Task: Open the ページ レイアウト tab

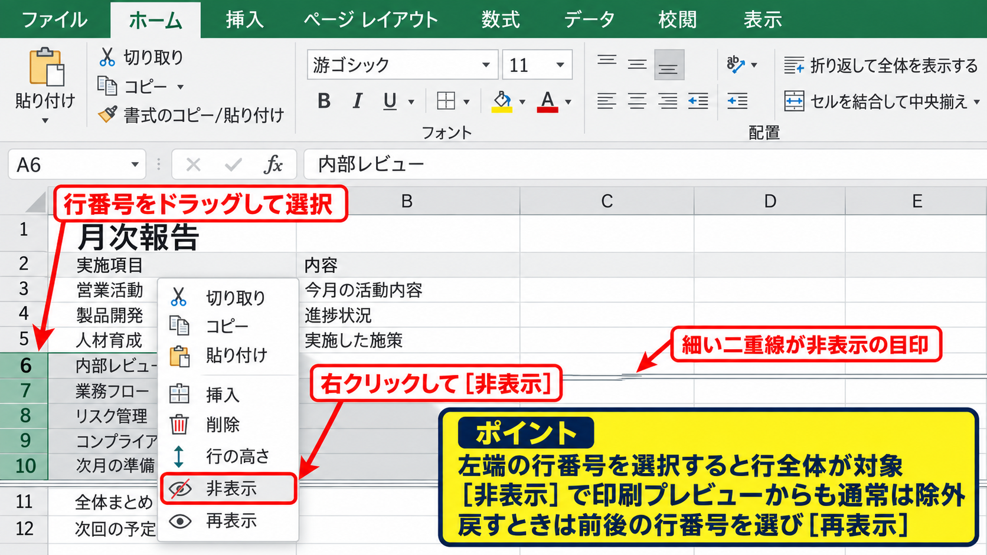Action: coord(371,19)
